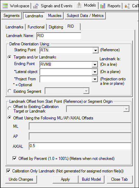This screenshot has height=188, width=139.
Task: Expand the Starting Point RTN dropdown
Action: [x=95, y=50]
